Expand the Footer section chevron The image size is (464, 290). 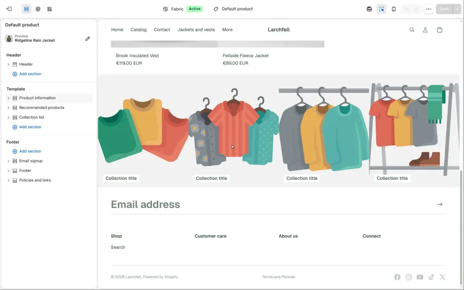click(8, 171)
